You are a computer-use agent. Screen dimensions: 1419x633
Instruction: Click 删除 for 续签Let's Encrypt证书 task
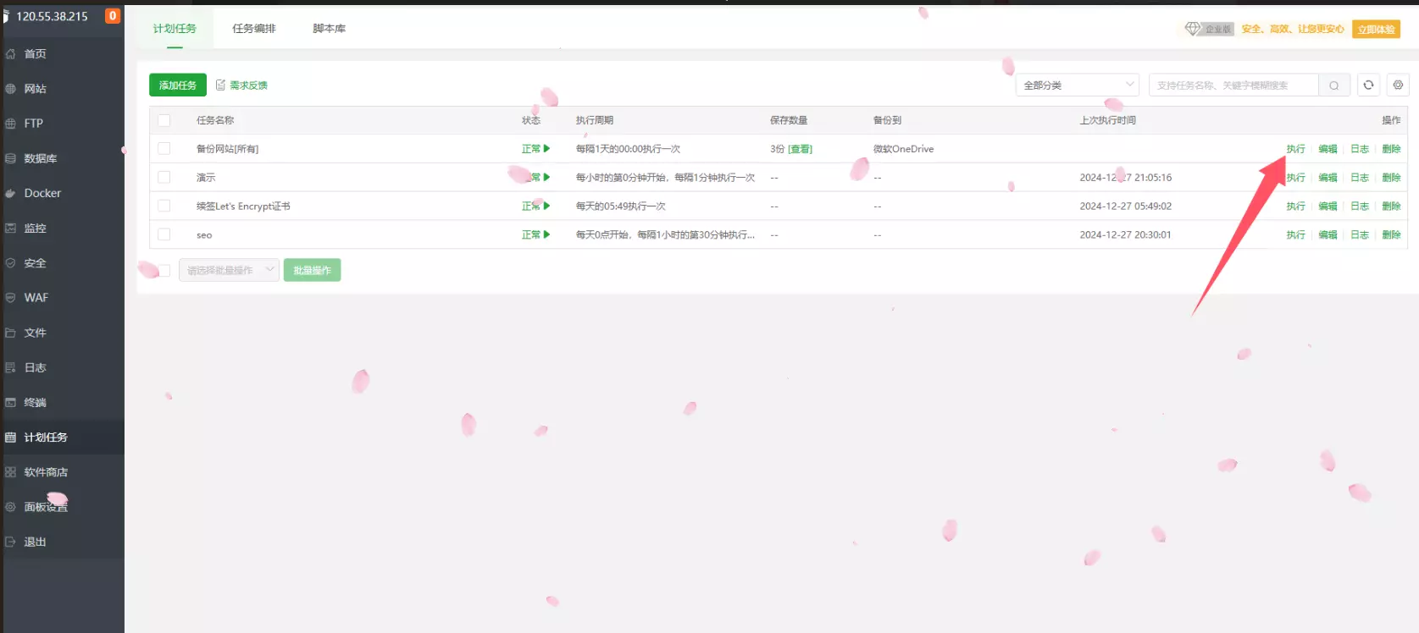point(1391,206)
